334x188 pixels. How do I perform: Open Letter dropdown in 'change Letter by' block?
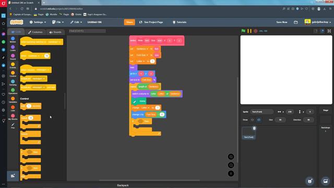(145, 108)
